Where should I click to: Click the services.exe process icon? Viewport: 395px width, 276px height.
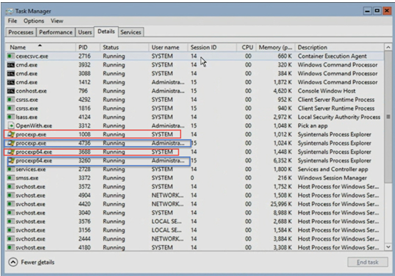pyautogui.click(x=11, y=169)
